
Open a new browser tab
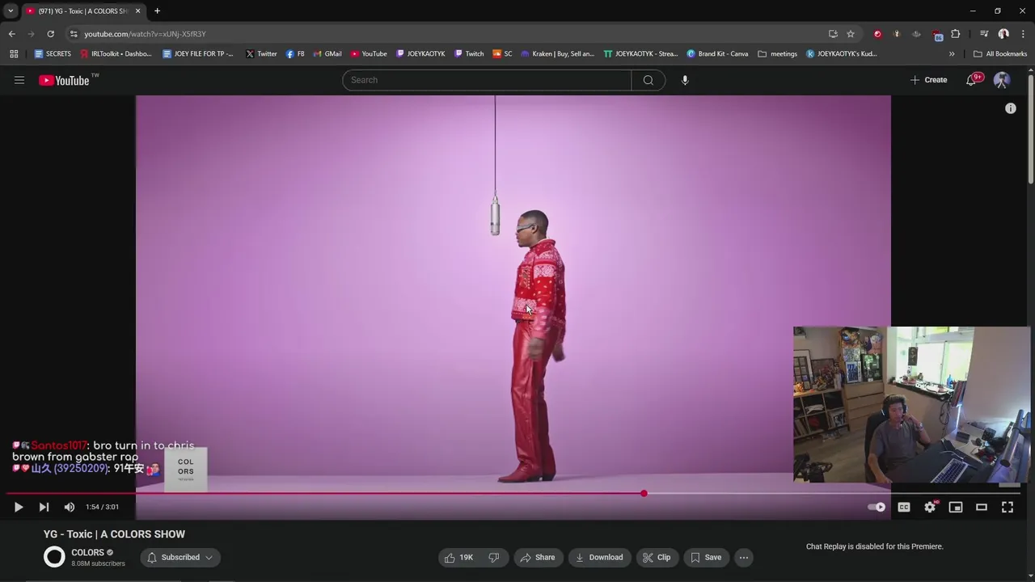click(157, 11)
